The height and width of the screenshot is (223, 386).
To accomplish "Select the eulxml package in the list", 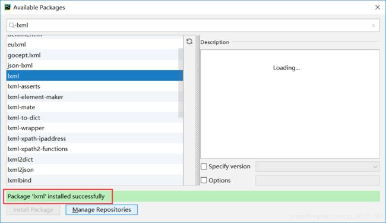I will 95,45.
